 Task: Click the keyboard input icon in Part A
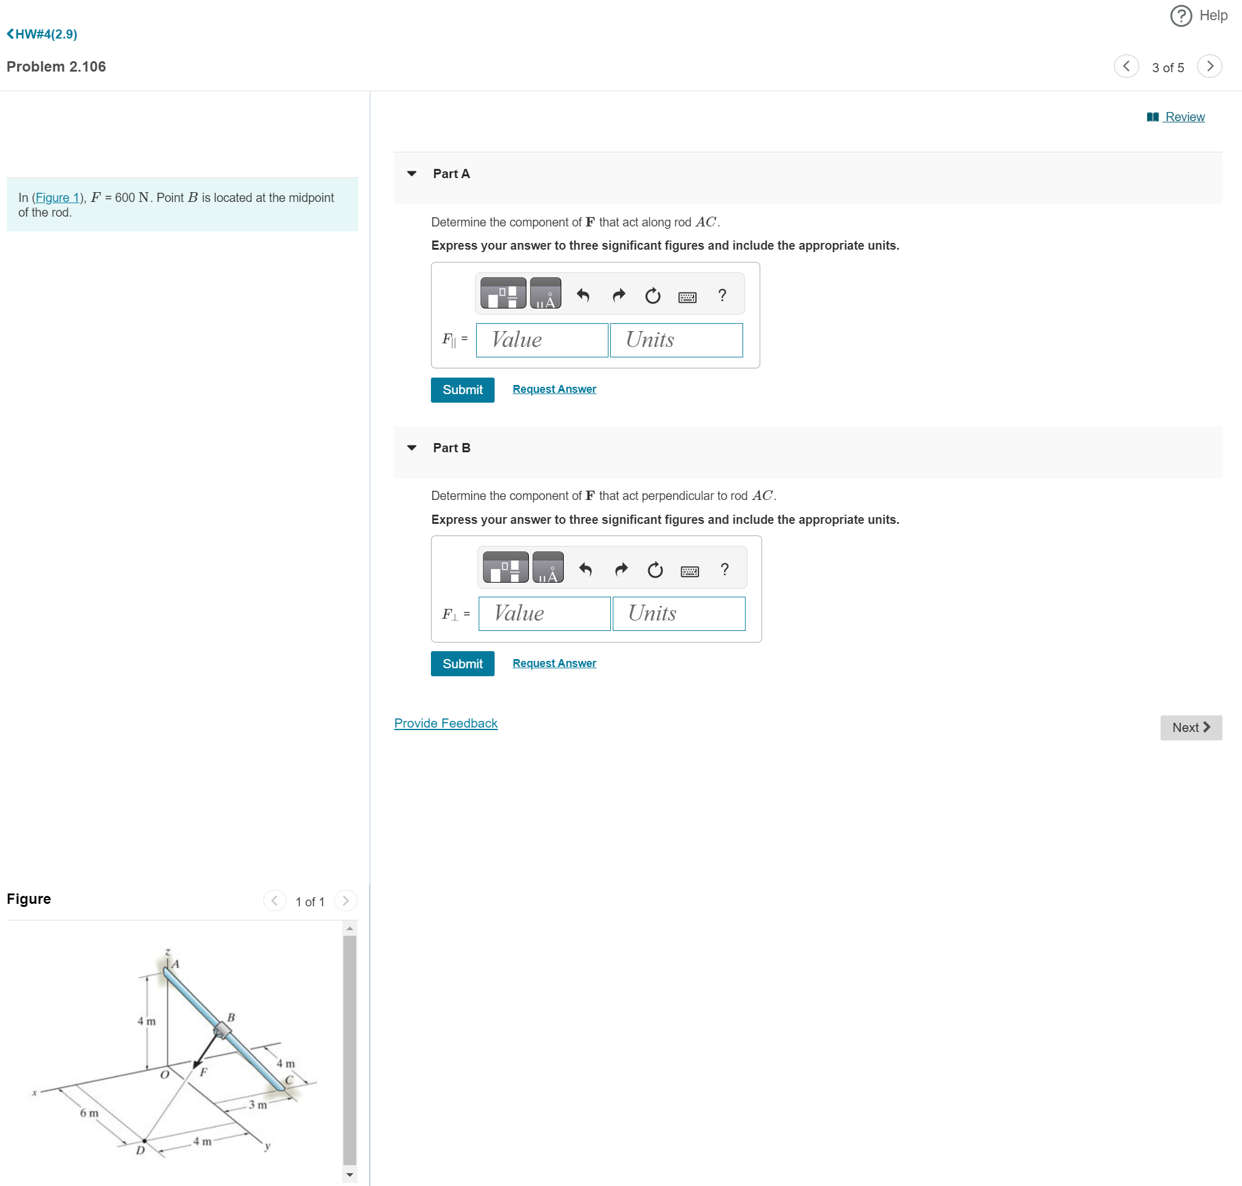[687, 295]
